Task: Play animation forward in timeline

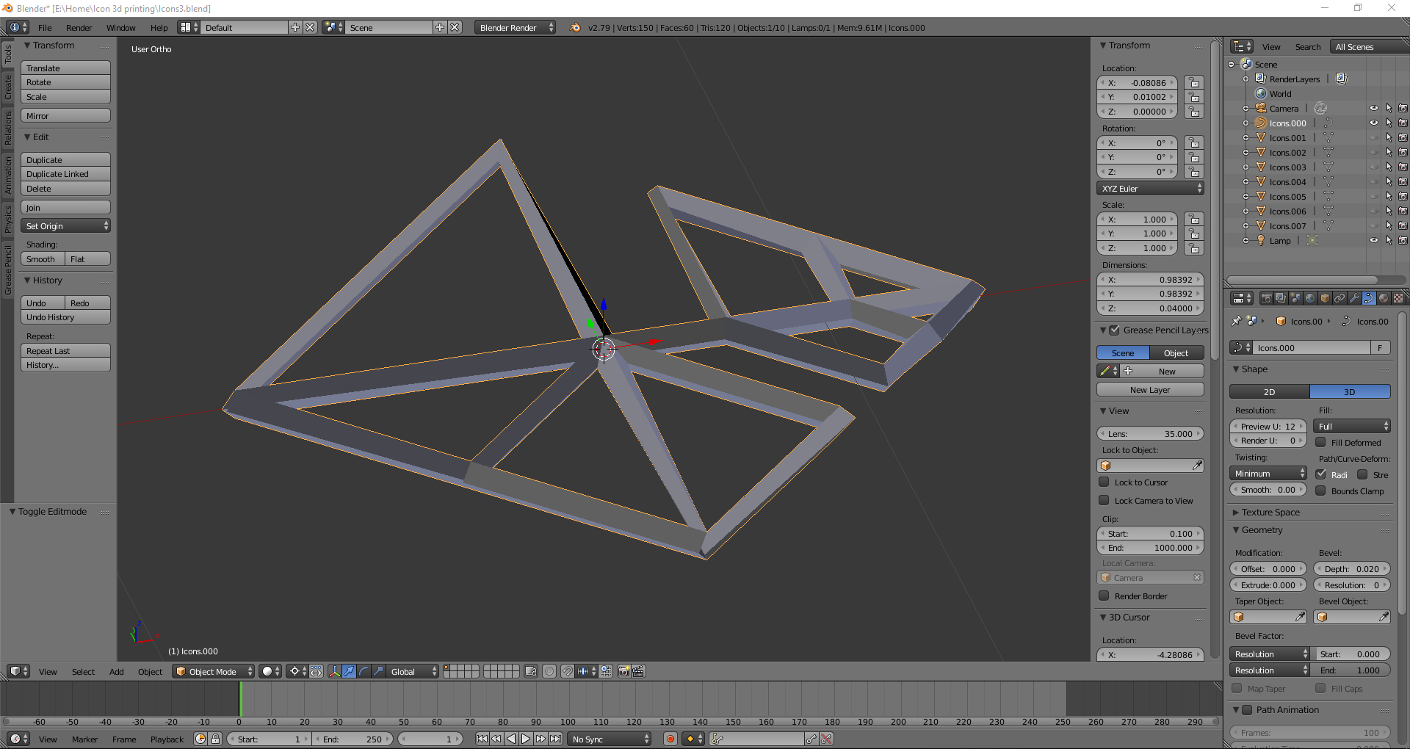Action: click(526, 739)
